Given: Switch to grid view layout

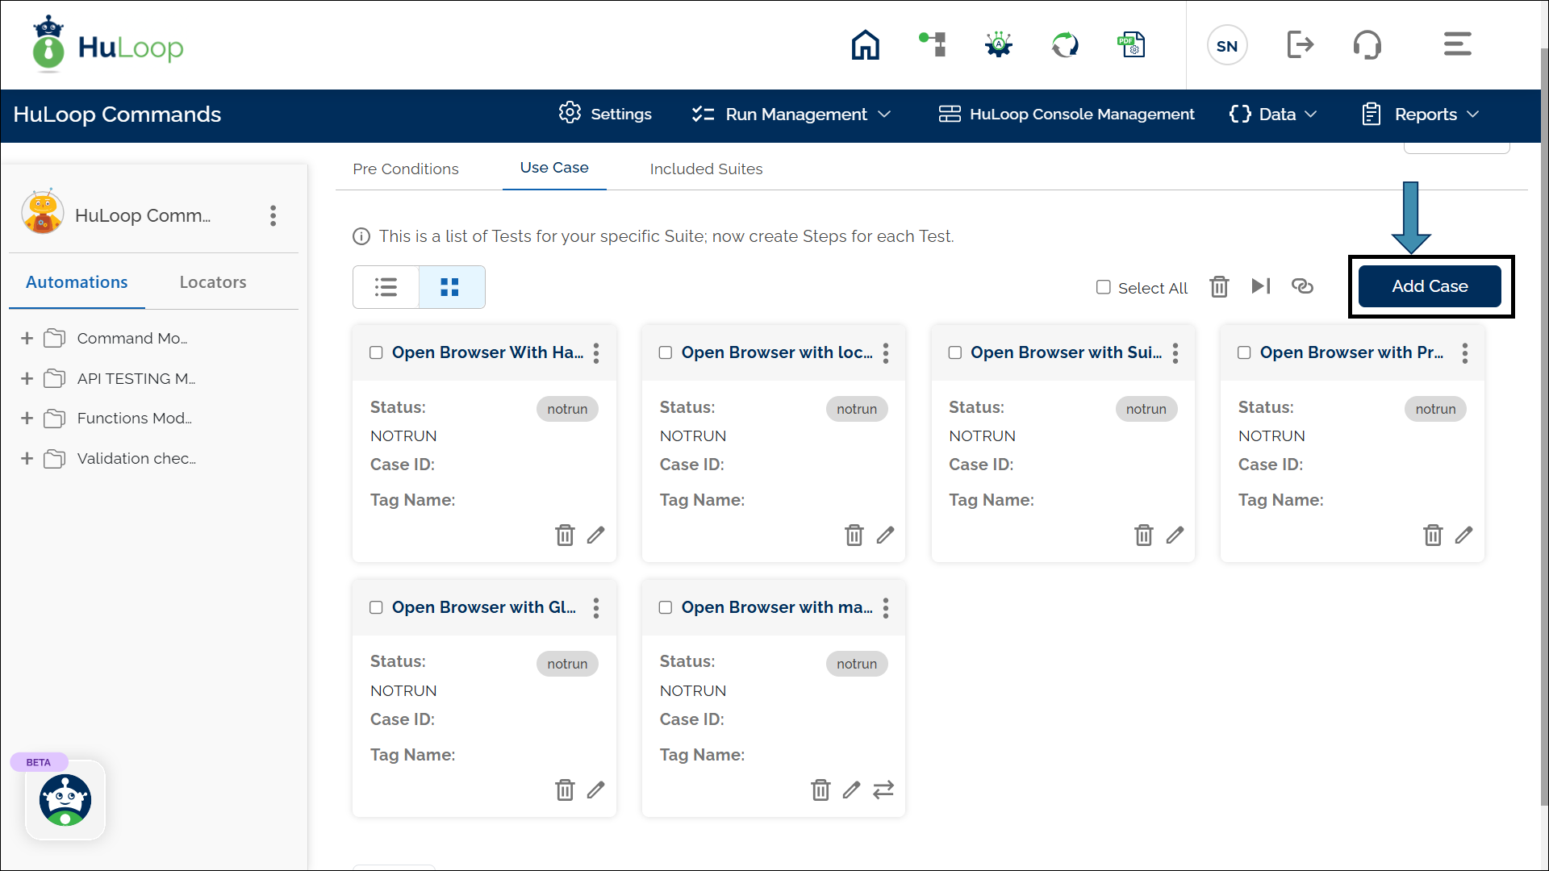Looking at the screenshot, I should 450,287.
